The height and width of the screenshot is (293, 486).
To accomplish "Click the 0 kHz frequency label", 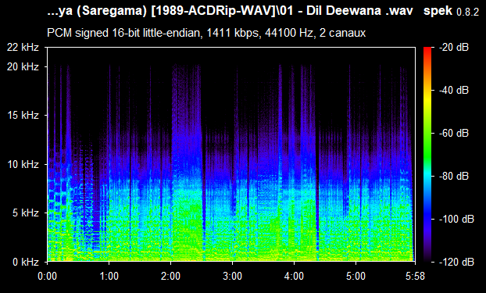I will point(26,262).
